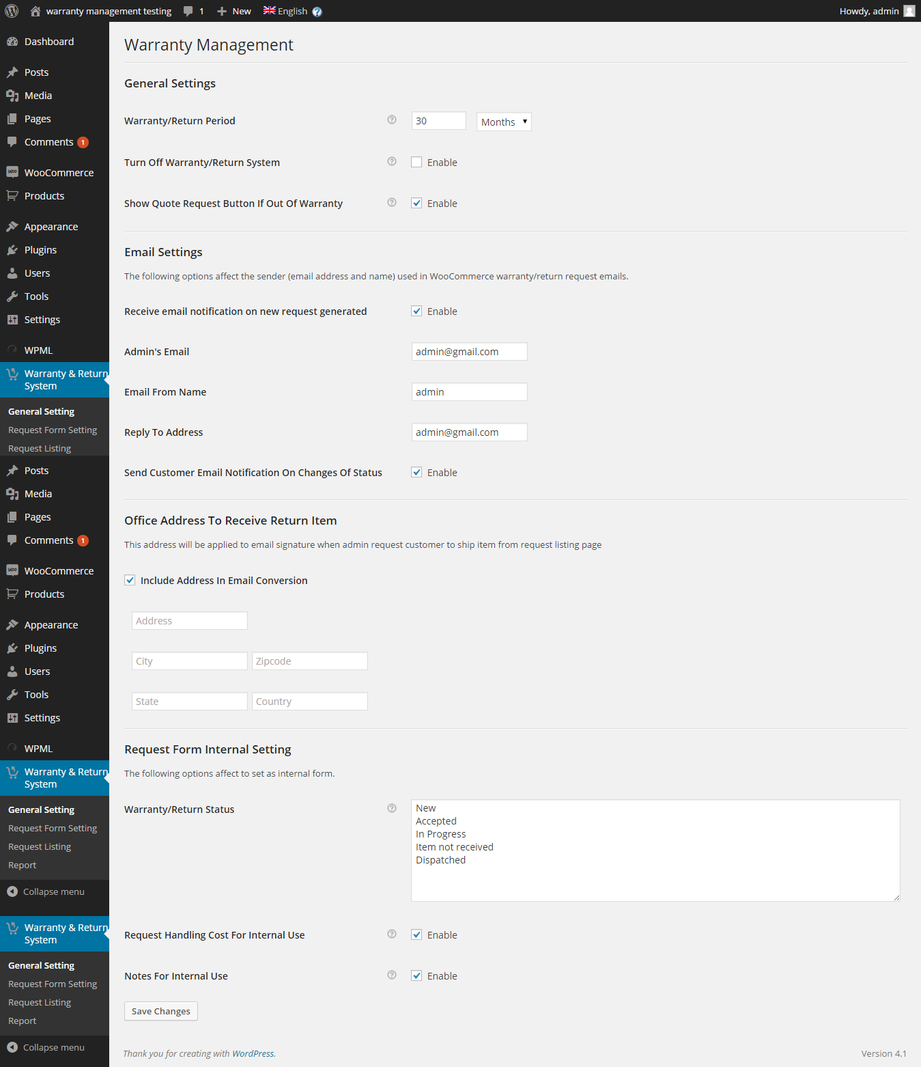This screenshot has width=921, height=1067.
Task: Open help icon for Warranty/Return Status
Action: (x=392, y=808)
